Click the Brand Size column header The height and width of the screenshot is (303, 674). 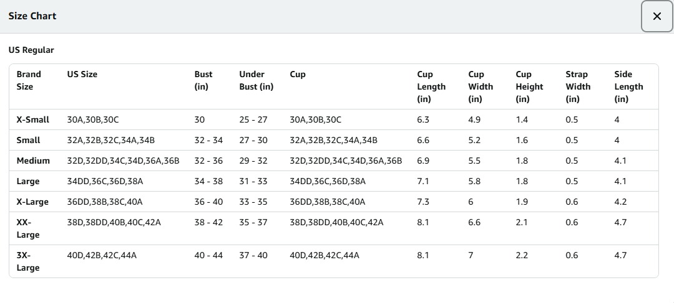click(x=29, y=80)
